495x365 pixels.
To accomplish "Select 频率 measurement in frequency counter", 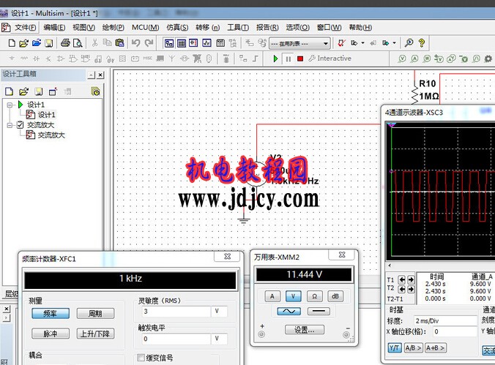I will (51, 314).
